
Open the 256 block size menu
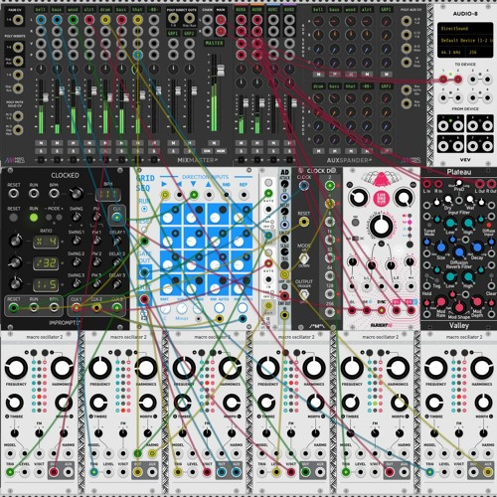[x=479, y=53]
